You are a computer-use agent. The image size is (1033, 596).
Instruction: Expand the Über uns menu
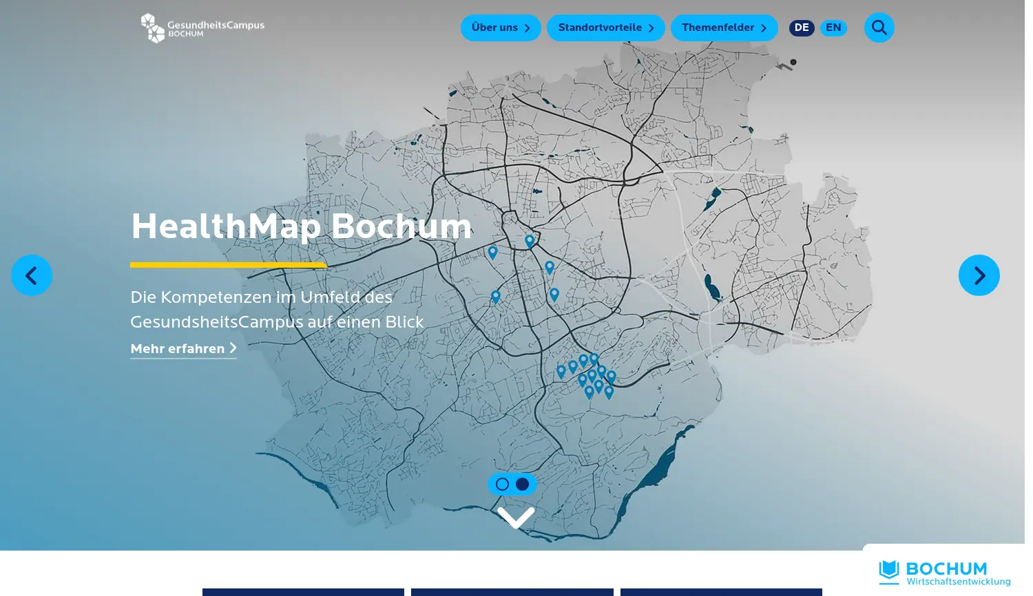[501, 28]
